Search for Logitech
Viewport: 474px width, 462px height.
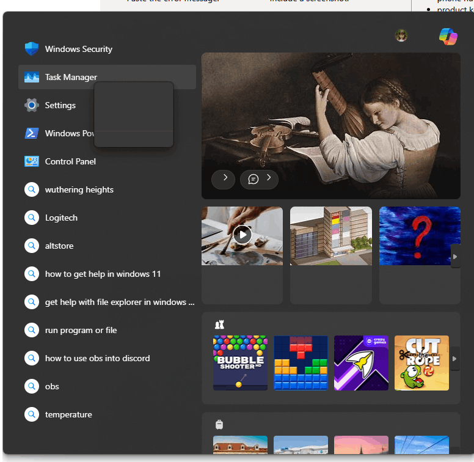107,218
